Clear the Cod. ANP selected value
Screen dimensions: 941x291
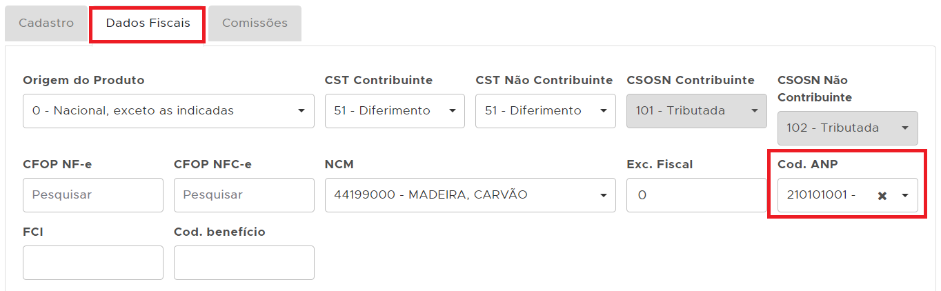(x=882, y=196)
